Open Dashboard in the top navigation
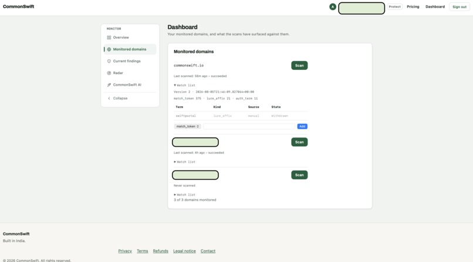The image size is (473, 262). coord(435,6)
